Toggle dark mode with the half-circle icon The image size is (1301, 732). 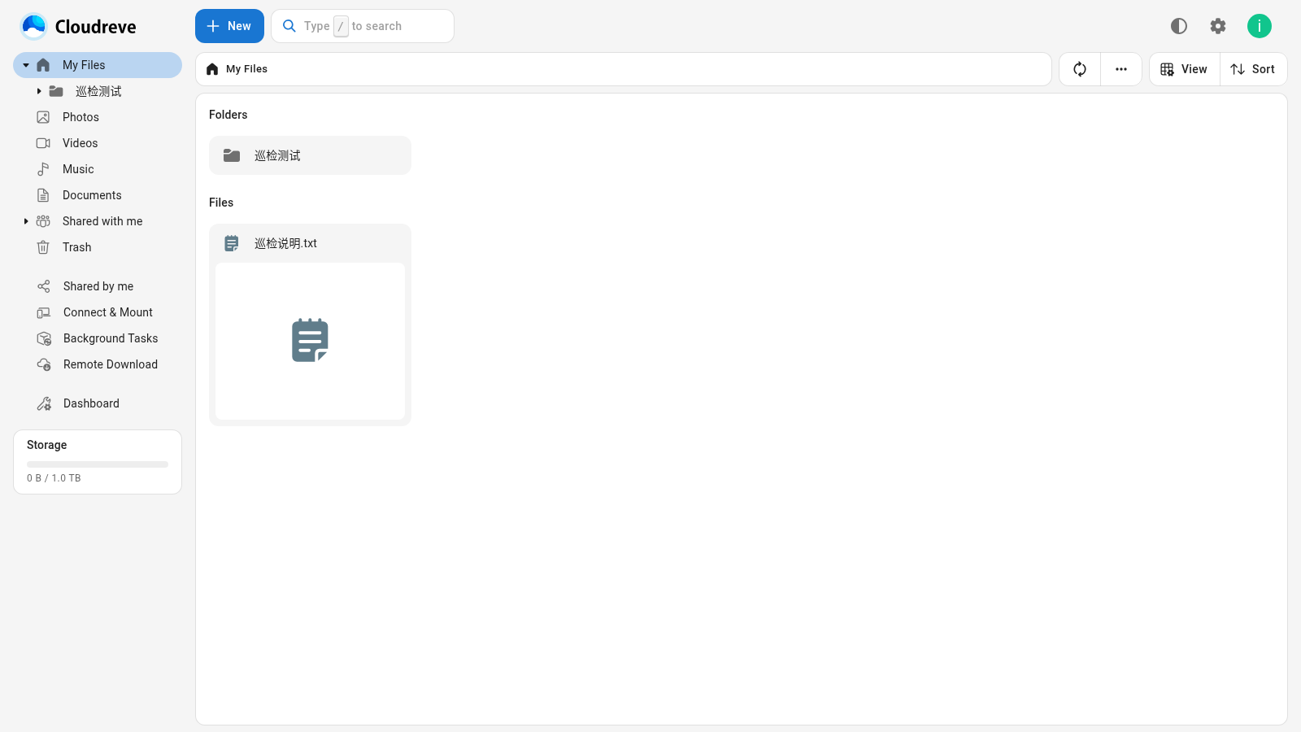pos(1179,26)
